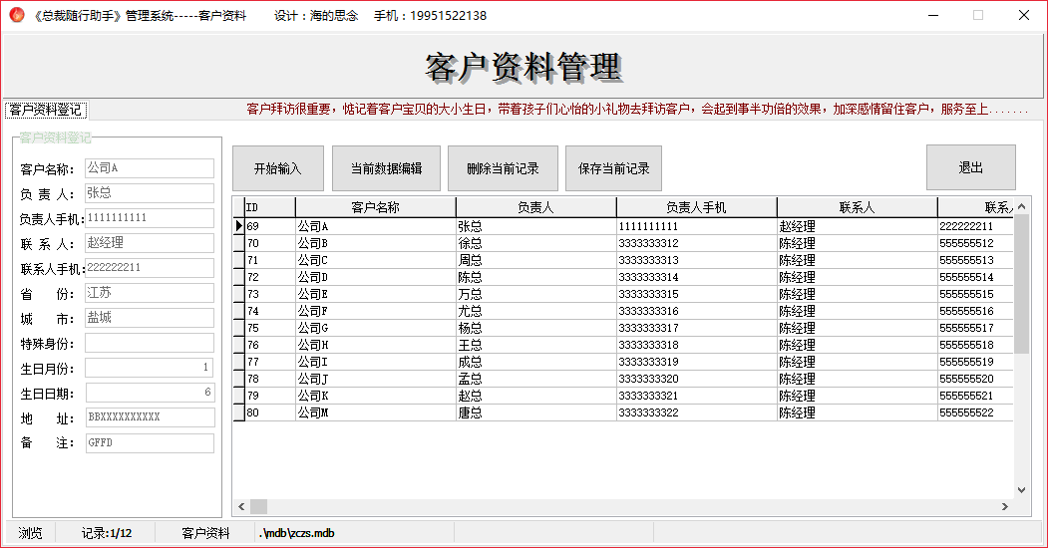Click the 浏览 status bar entry
This screenshot has height=548, width=1048.
(x=30, y=533)
